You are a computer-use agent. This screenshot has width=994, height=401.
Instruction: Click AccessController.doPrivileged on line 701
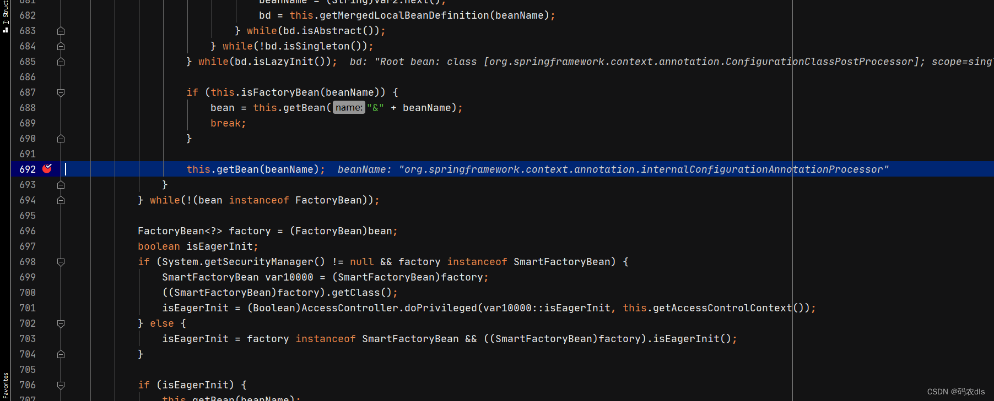point(389,308)
